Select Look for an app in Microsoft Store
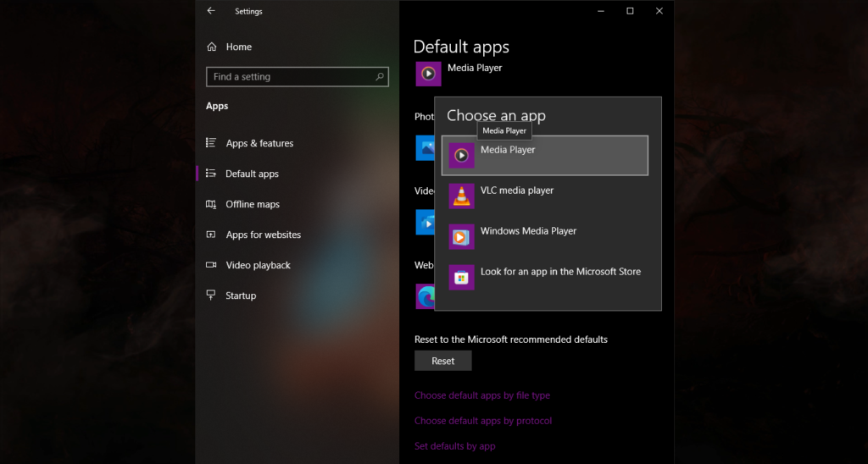The image size is (868, 464). pos(545,277)
